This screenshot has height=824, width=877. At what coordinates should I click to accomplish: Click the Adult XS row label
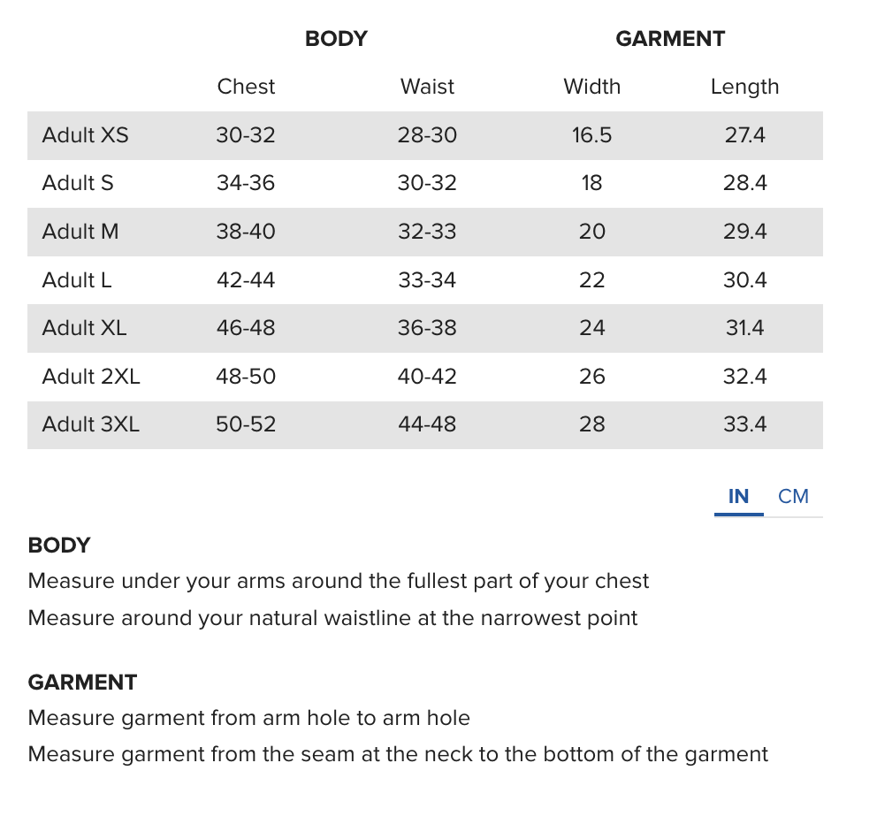click(85, 135)
